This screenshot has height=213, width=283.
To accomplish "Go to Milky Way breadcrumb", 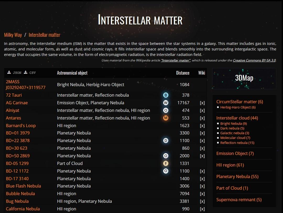I will (x=13, y=35).
